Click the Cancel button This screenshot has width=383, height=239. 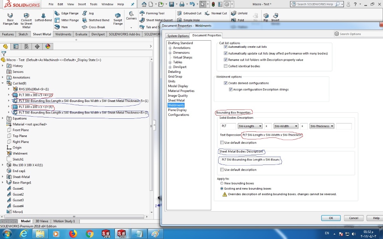pos(353,218)
